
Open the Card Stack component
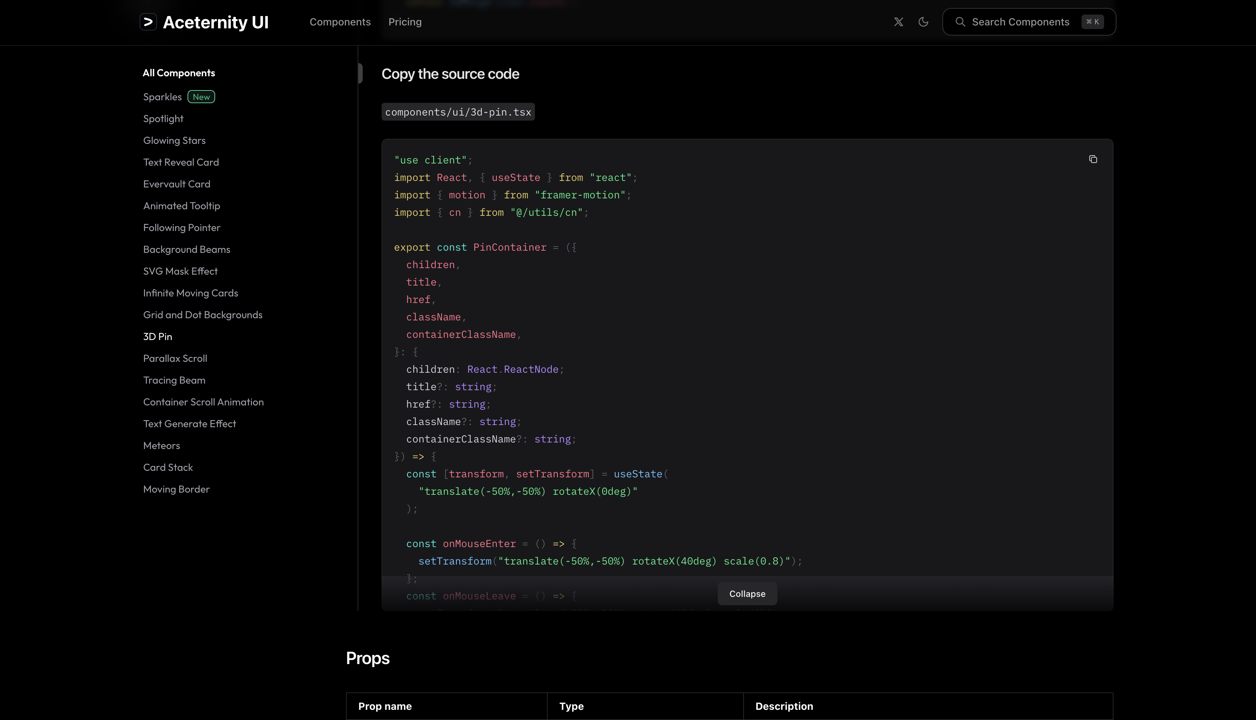(168, 467)
